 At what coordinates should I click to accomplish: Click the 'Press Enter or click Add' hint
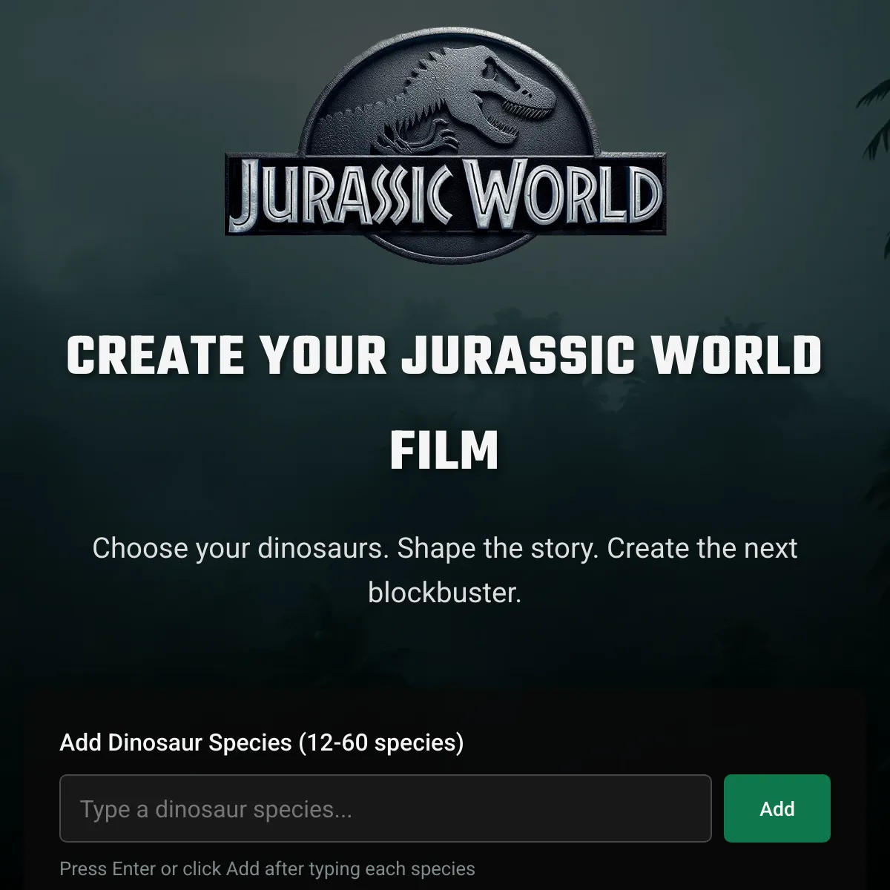tap(267, 868)
